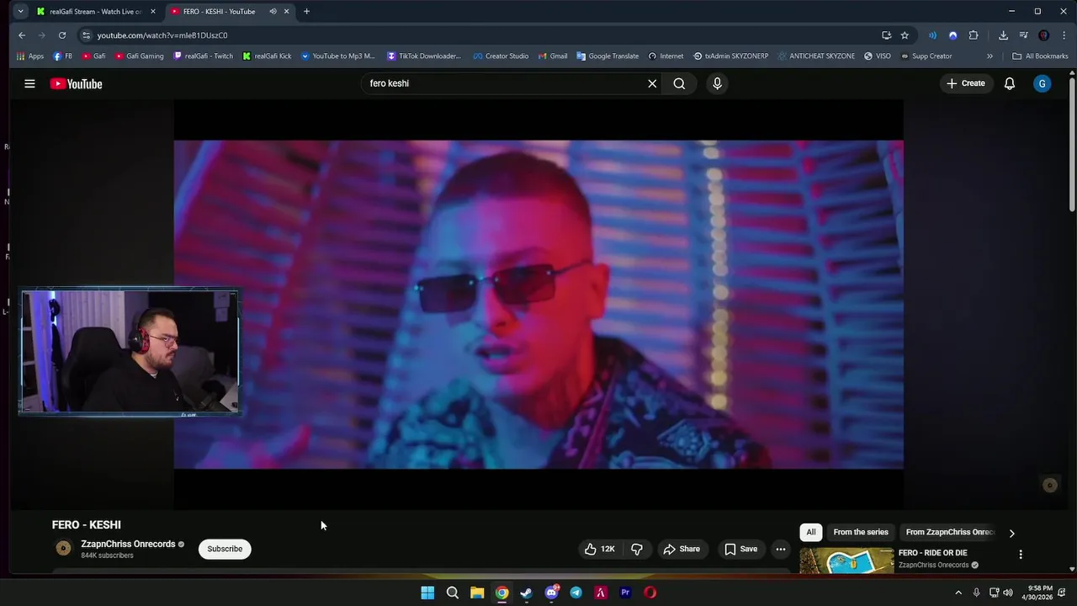Open more actions three-dot menu

coord(781,549)
